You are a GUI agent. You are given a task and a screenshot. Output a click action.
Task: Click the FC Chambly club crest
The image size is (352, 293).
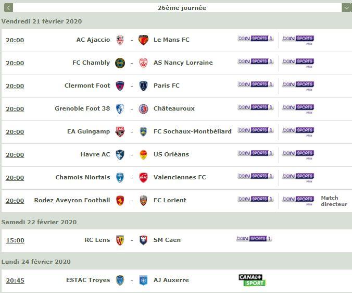pyautogui.click(x=120, y=63)
